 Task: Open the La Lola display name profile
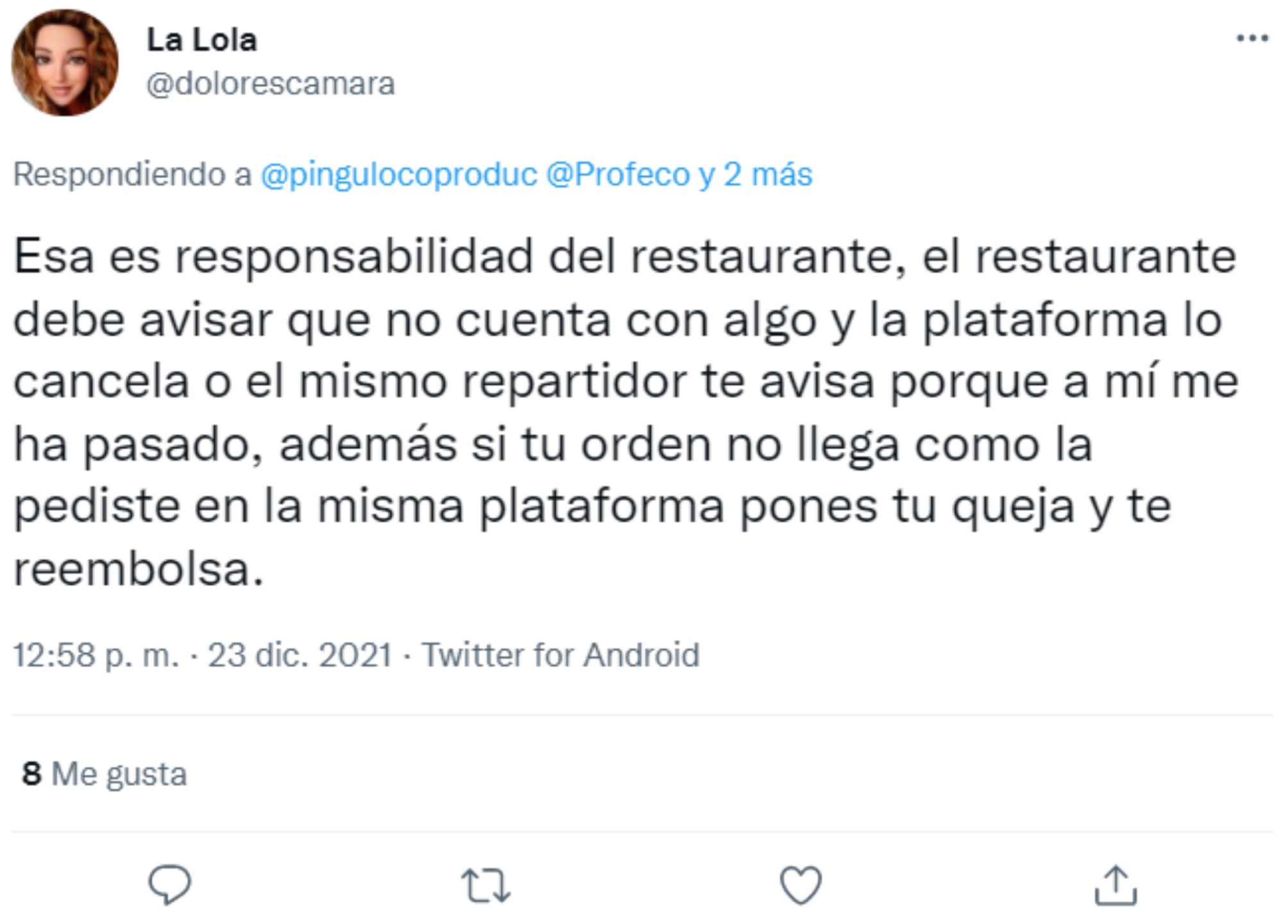click(x=202, y=40)
